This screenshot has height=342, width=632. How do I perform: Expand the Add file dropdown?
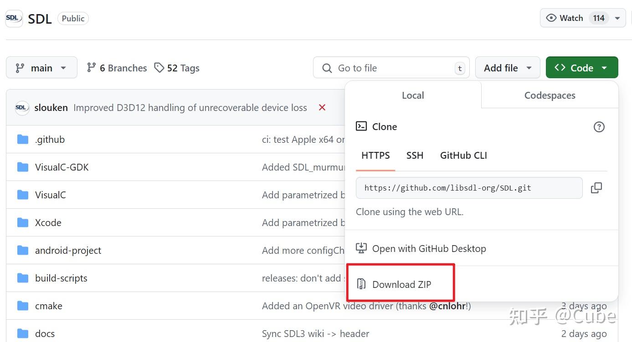(x=508, y=68)
